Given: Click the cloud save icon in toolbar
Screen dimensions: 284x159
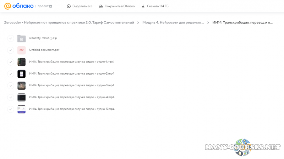Looking at the screenshot, I should [101, 6].
